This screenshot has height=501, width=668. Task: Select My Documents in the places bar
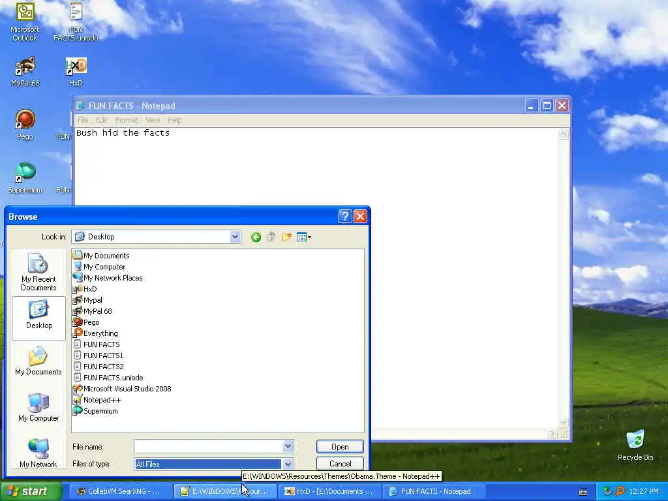pyautogui.click(x=38, y=361)
